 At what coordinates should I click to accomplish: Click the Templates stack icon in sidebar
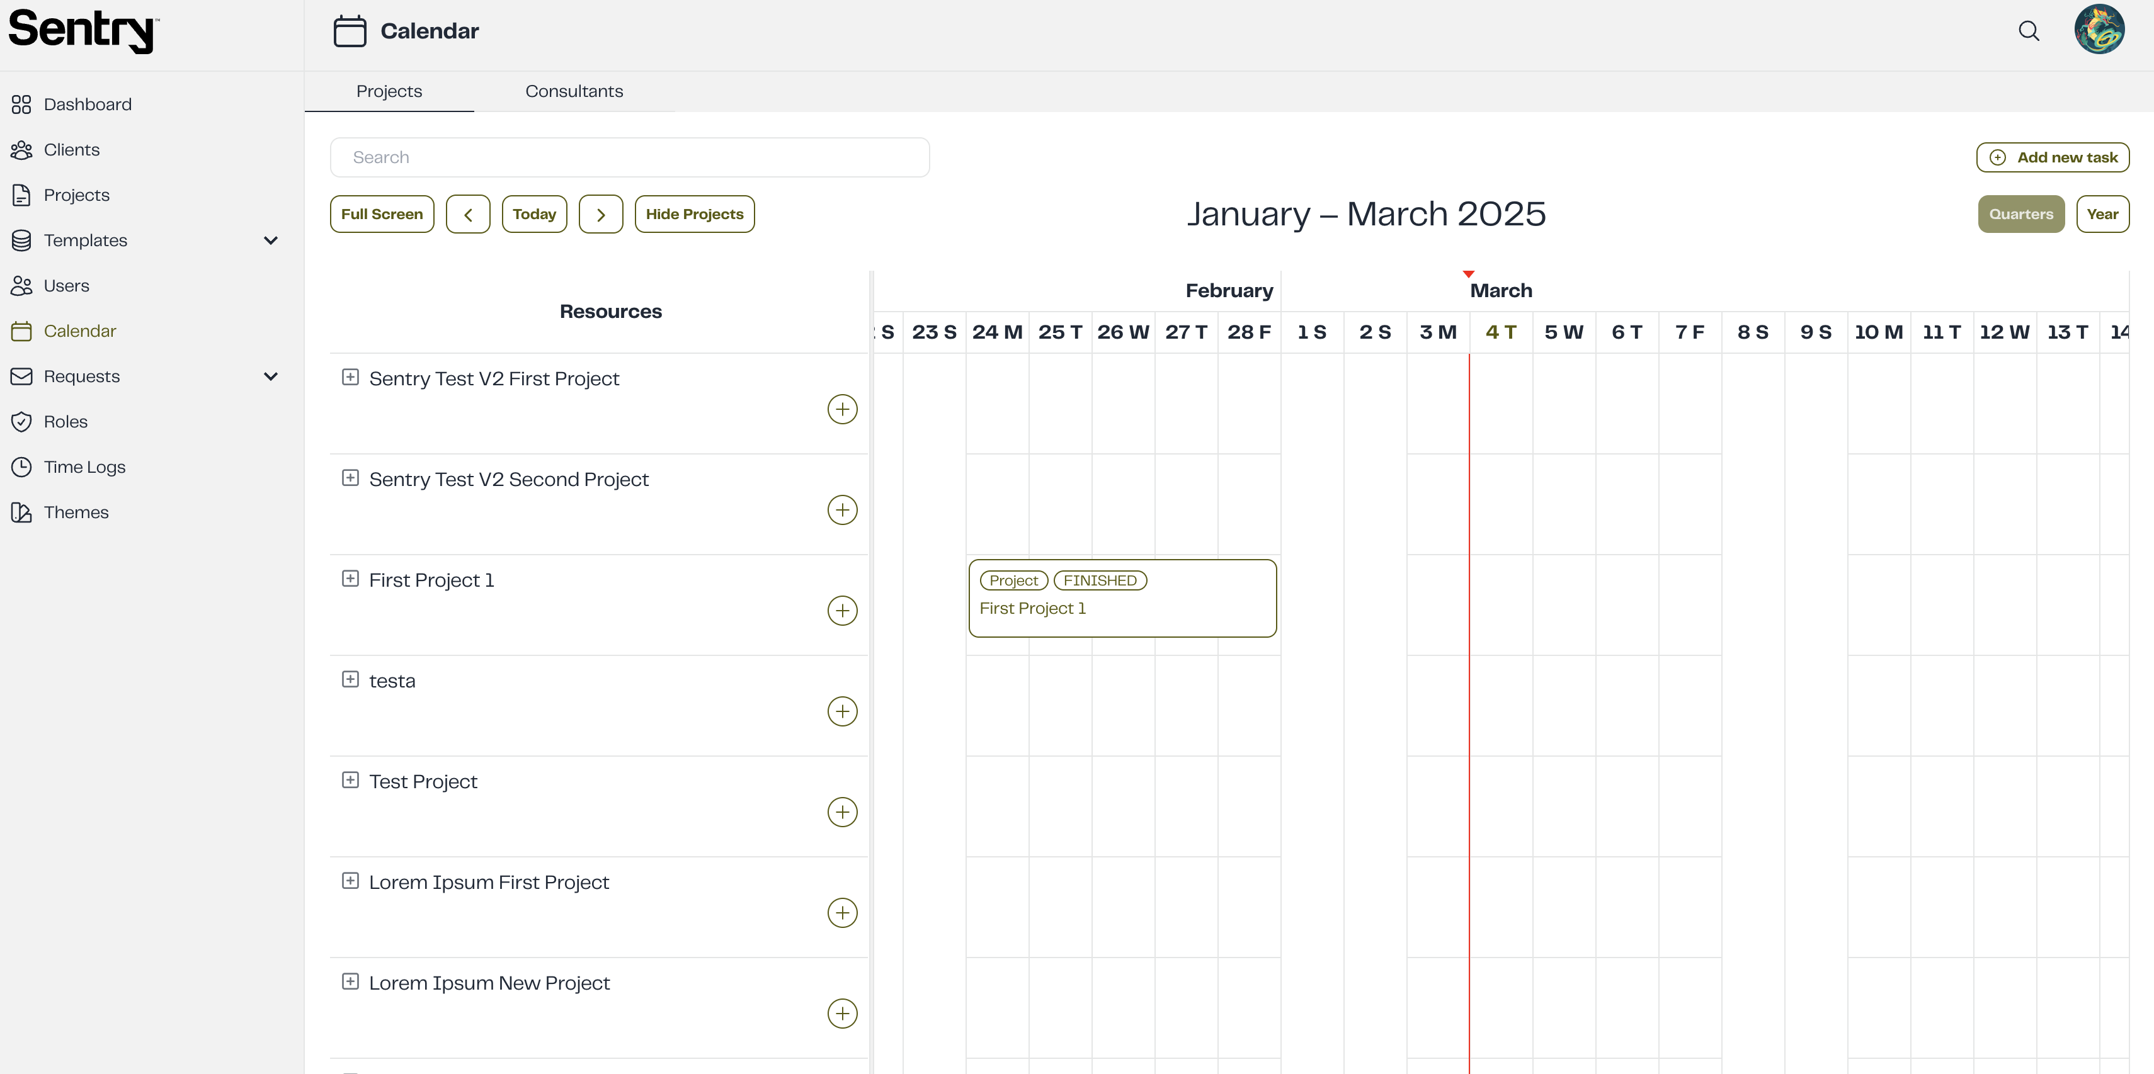click(x=22, y=240)
